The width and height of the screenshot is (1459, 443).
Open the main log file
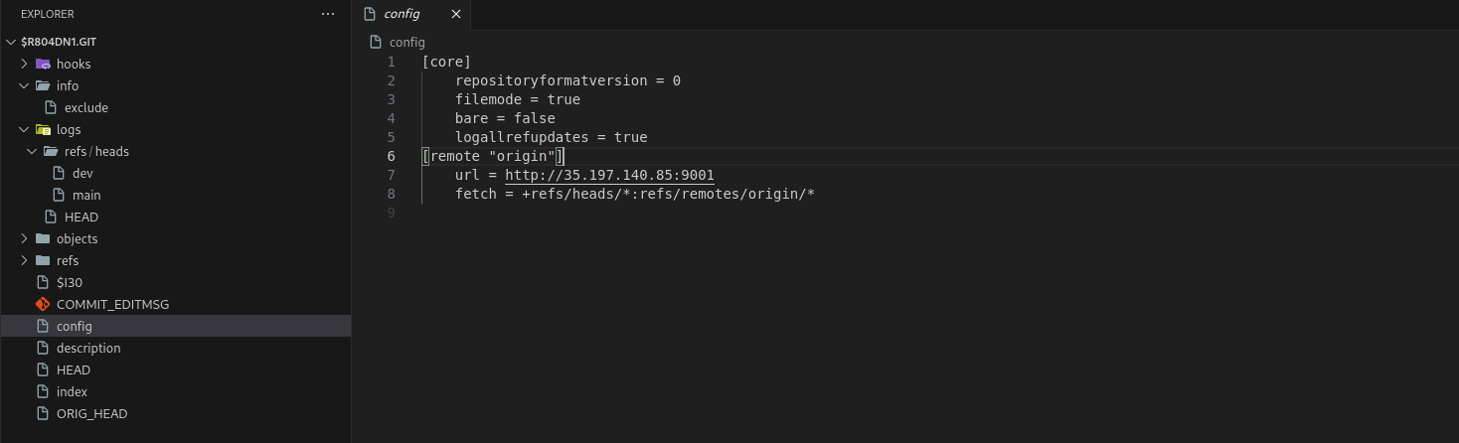tap(86, 195)
